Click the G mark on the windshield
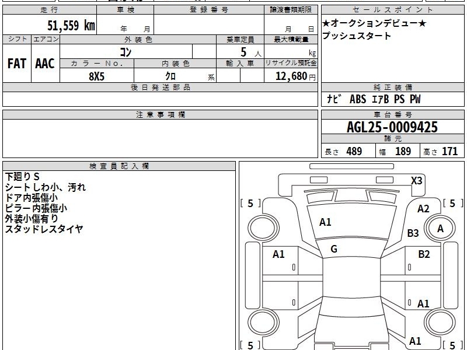 (334, 249)
